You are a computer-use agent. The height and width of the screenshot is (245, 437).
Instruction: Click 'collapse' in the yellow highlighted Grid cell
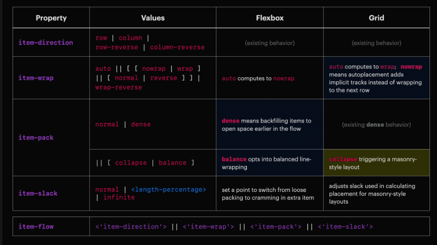(343, 159)
